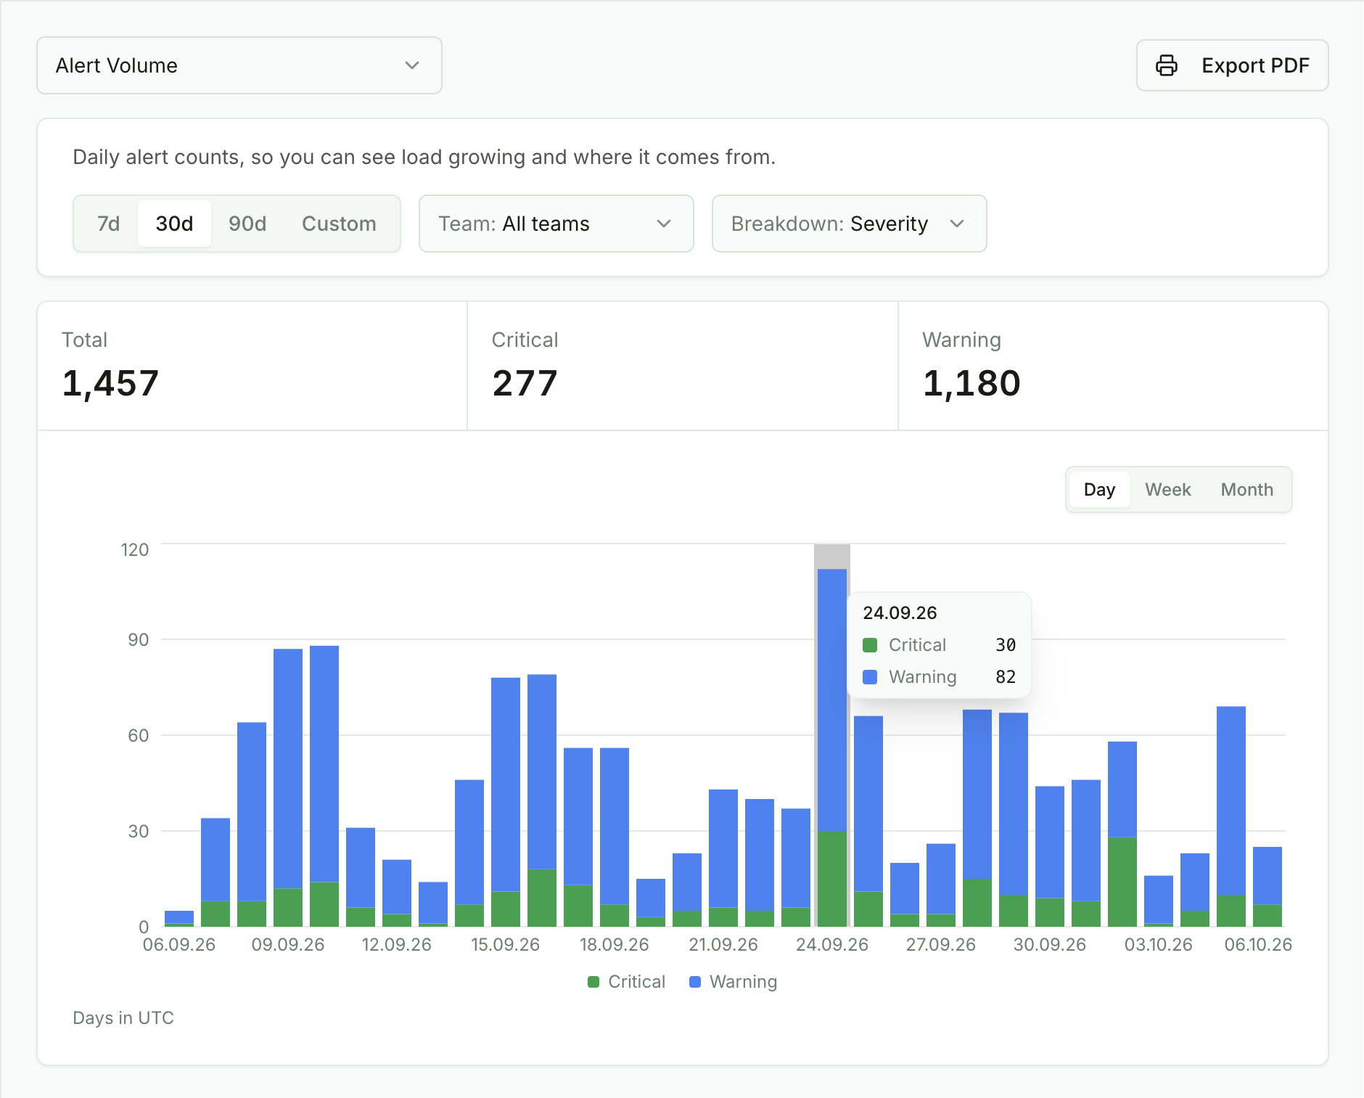Switch to the 90d time range
The image size is (1364, 1098).
247,224
